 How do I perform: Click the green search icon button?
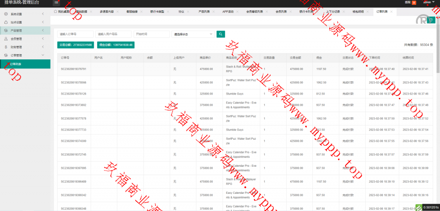(220, 34)
